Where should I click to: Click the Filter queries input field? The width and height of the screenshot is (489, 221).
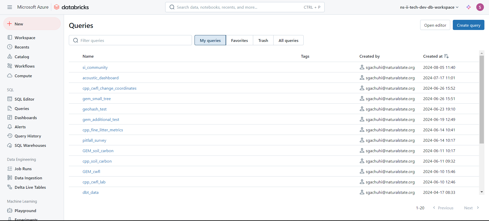(130, 40)
